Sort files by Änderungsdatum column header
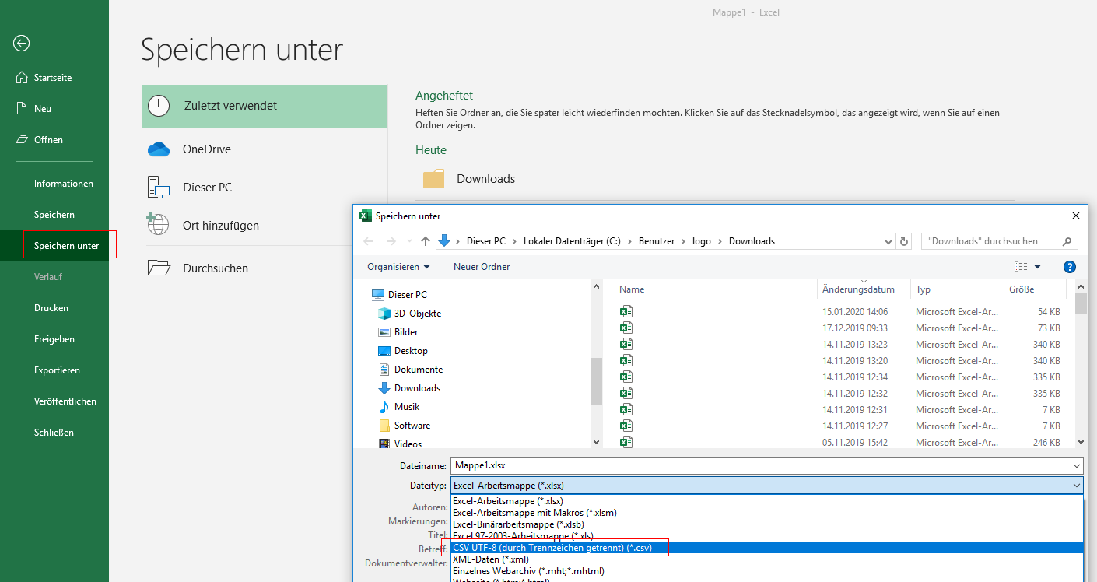 point(858,289)
